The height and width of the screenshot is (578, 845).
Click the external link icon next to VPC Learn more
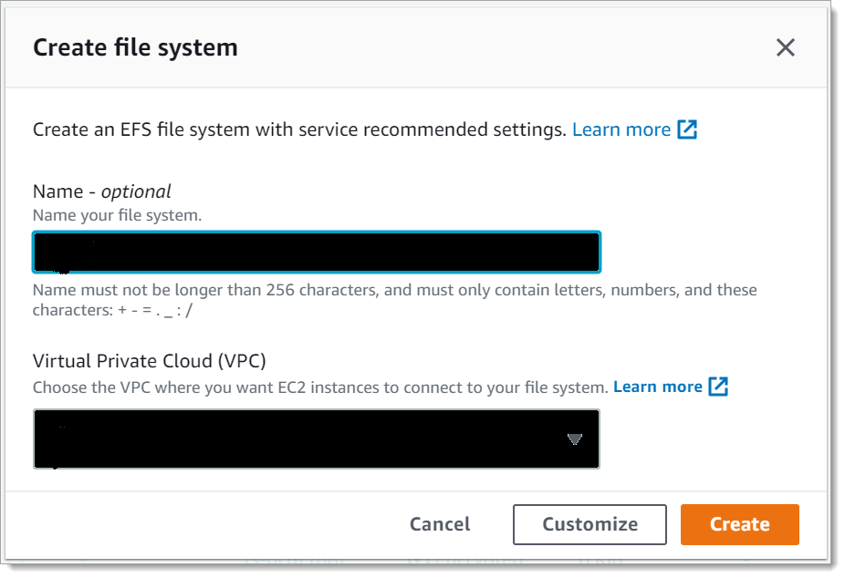click(x=718, y=387)
